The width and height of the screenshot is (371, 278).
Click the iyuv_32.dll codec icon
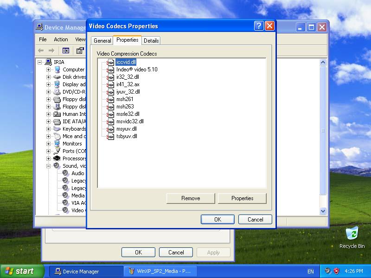point(110,92)
